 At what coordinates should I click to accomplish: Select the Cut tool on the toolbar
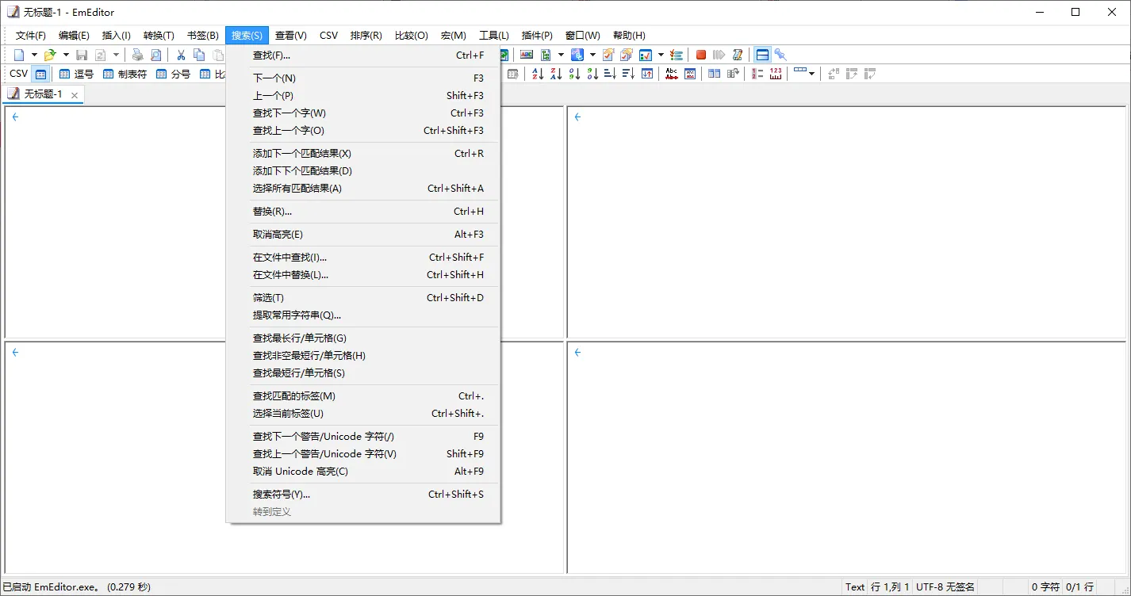[x=180, y=55]
